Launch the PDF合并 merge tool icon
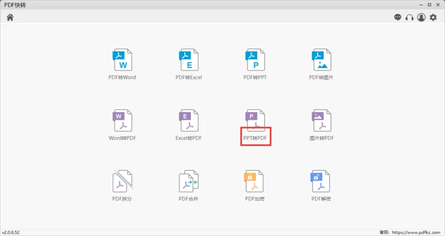Image resolution: width=445 pixels, height=236 pixels. click(x=189, y=181)
